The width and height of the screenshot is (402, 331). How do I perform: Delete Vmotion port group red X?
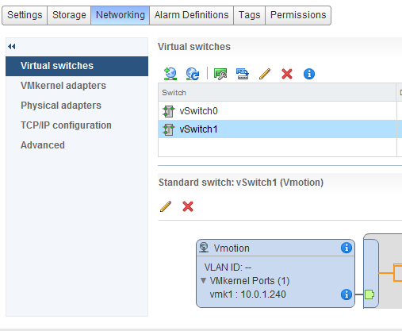coord(188,206)
